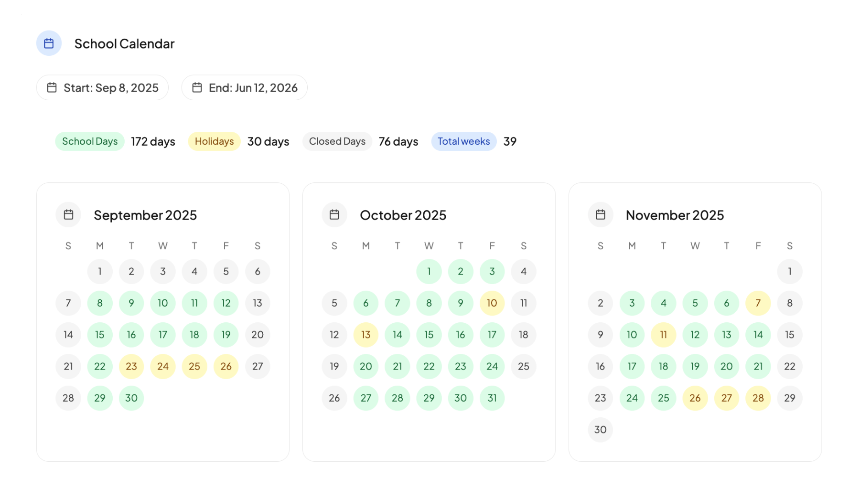Click the October 2025 month title
Image resolution: width=860 pixels, height=487 pixels.
[x=403, y=215]
